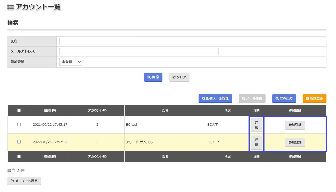
Task: Open 詳細 details for アワード サンプル
Action: (x=256, y=142)
